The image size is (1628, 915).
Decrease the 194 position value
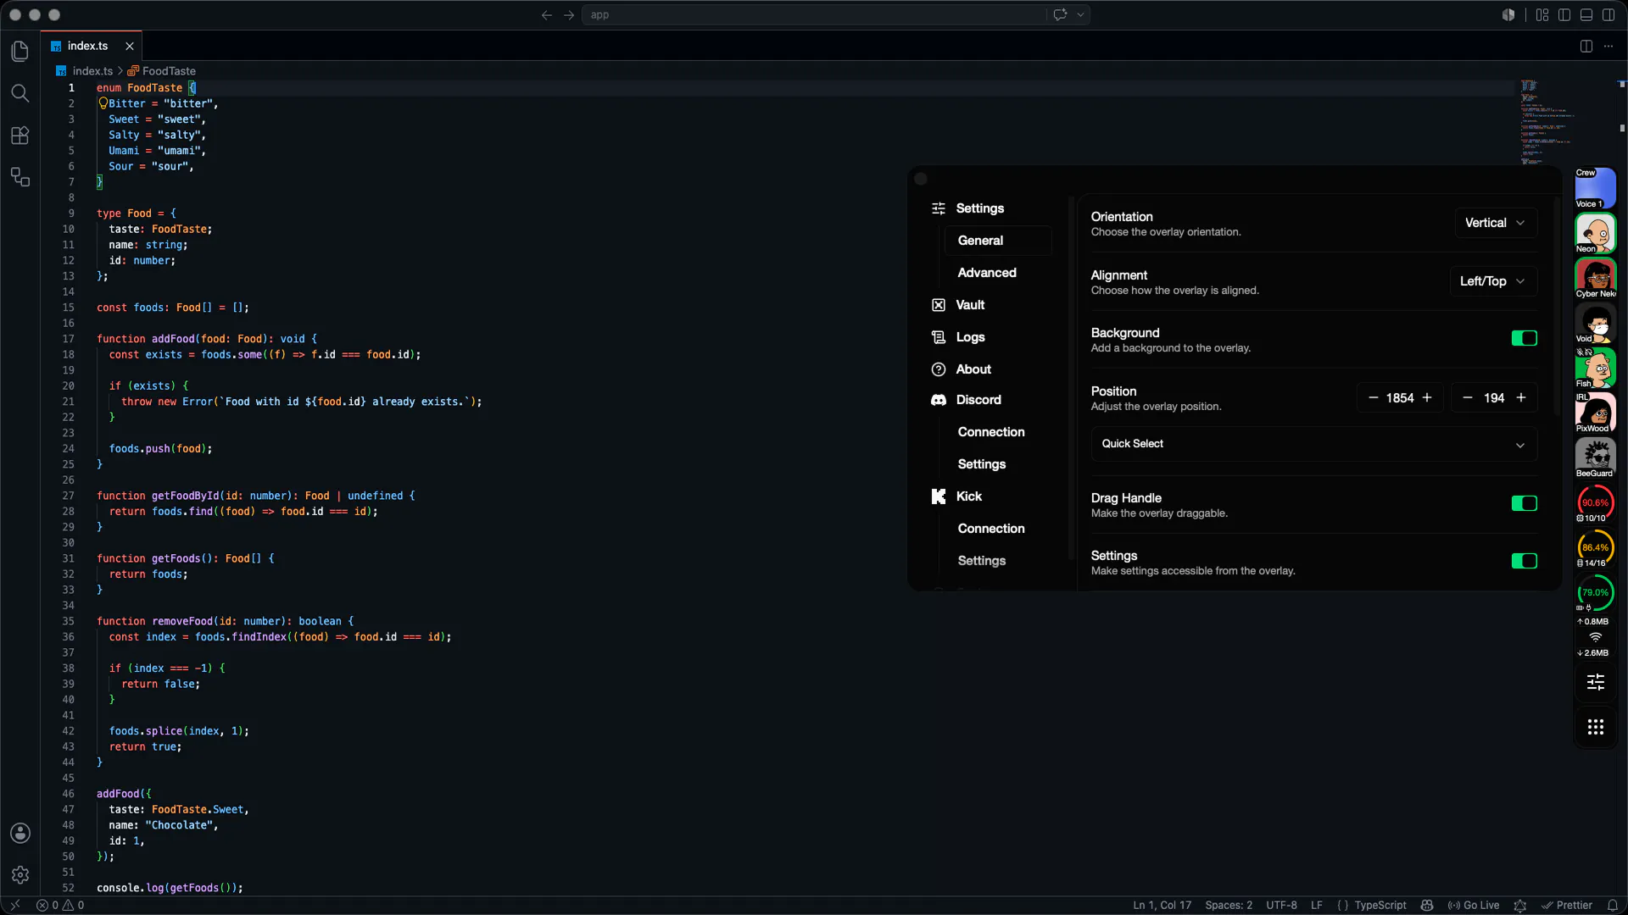1468,397
